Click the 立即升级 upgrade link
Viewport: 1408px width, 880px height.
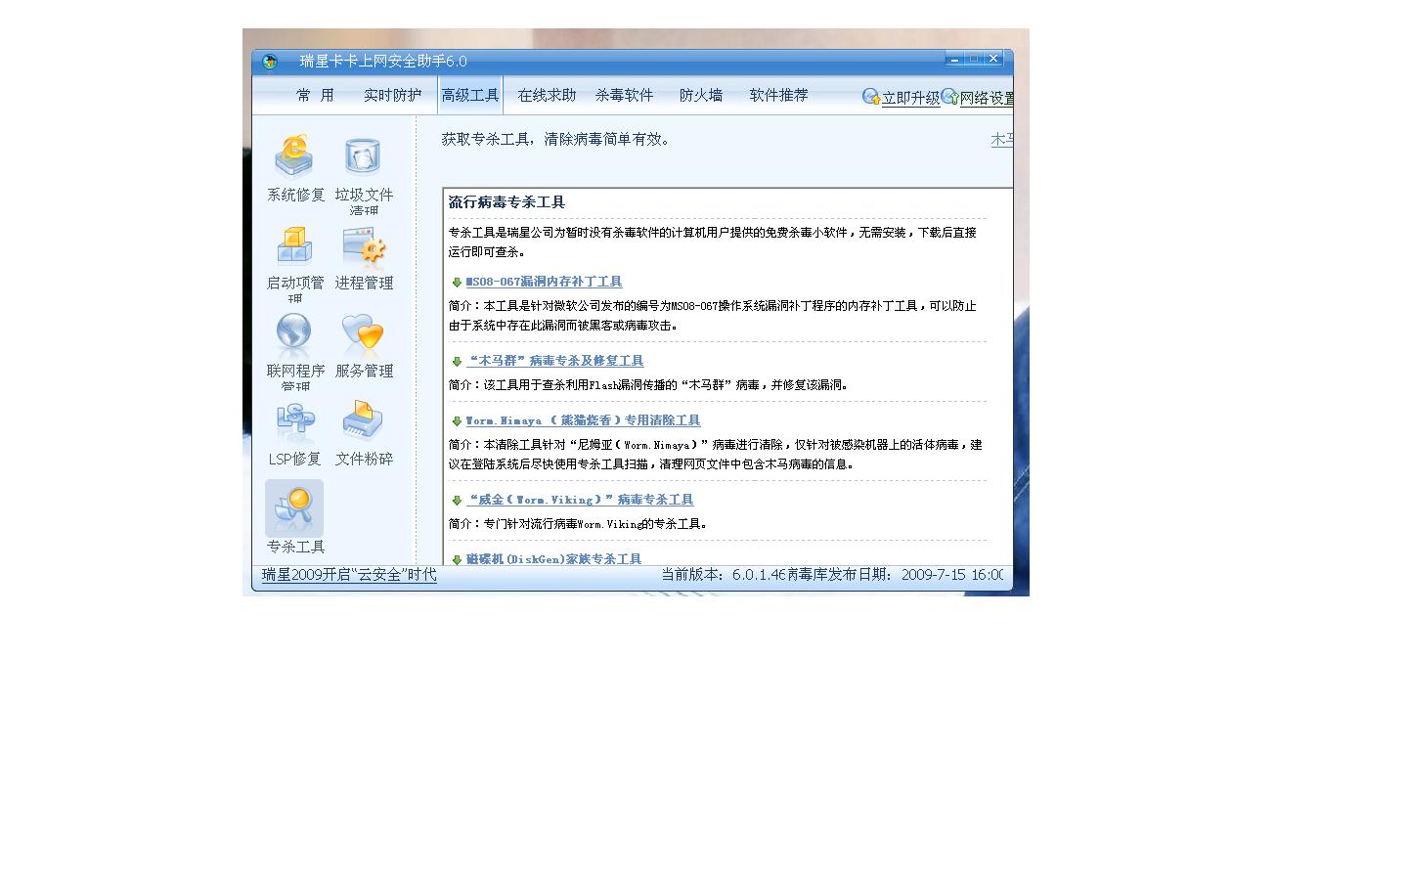pyautogui.click(x=910, y=98)
